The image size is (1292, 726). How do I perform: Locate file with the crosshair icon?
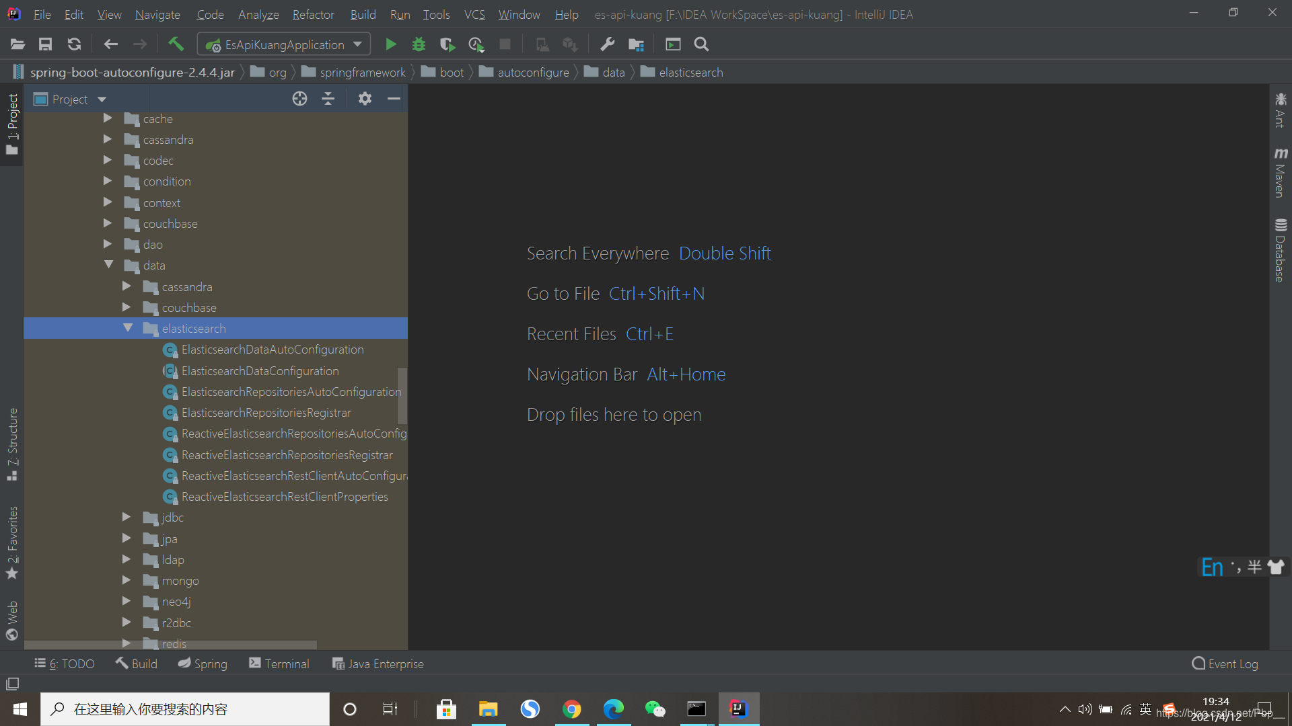pos(299,99)
